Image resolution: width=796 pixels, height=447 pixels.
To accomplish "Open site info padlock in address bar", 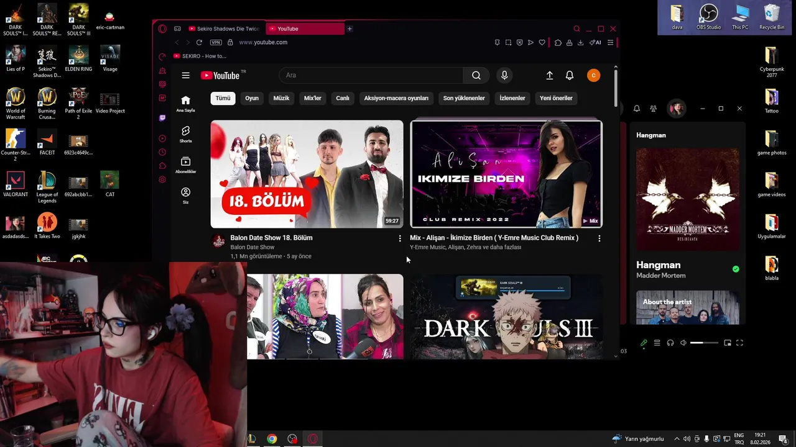I will click(230, 42).
